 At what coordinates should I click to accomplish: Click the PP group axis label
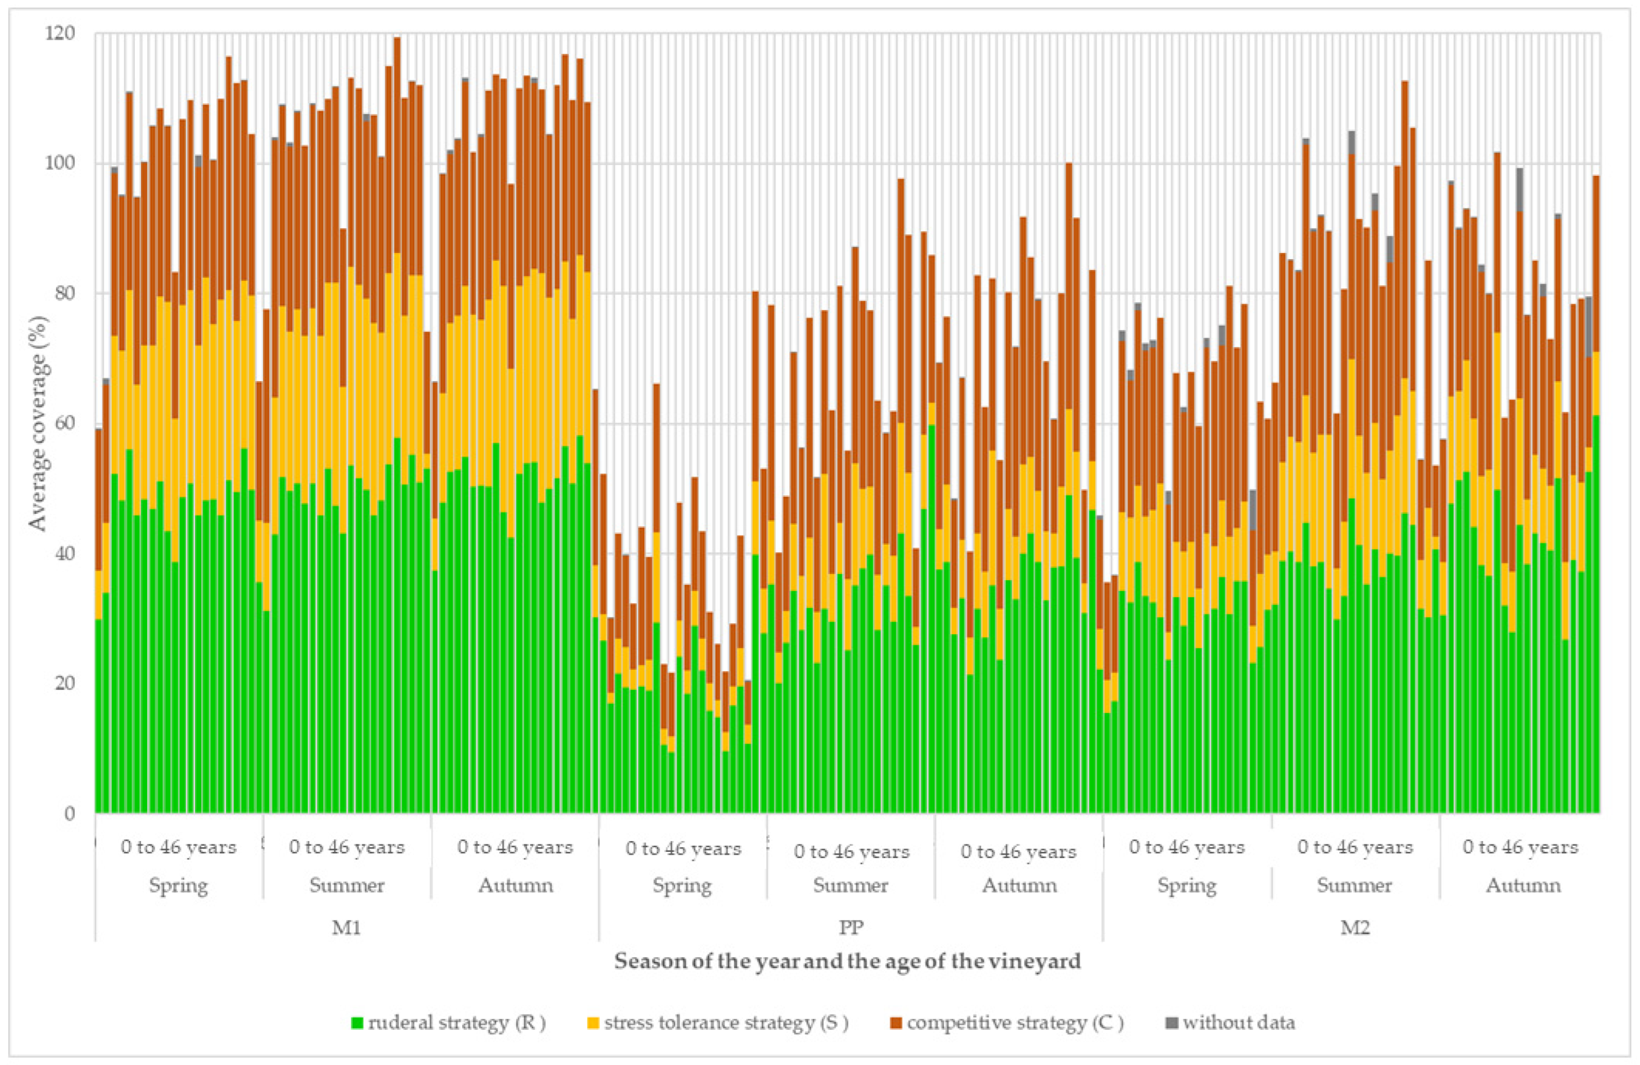tap(851, 928)
